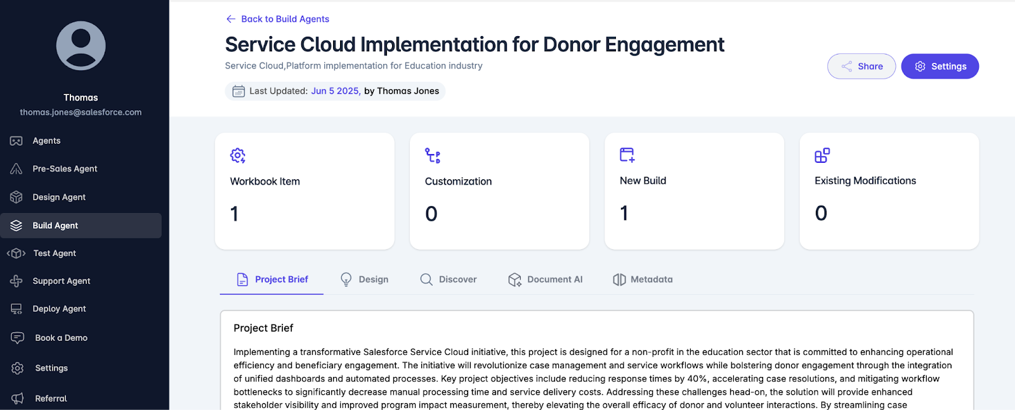Switch to the Project Brief tab

click(x=272, y=279)
